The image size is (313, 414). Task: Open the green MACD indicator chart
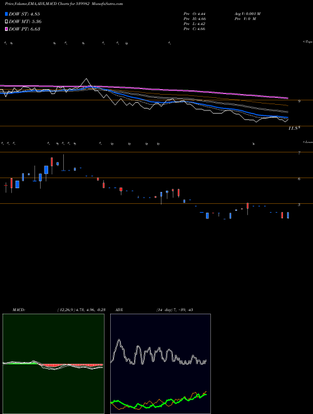(53, 364)
